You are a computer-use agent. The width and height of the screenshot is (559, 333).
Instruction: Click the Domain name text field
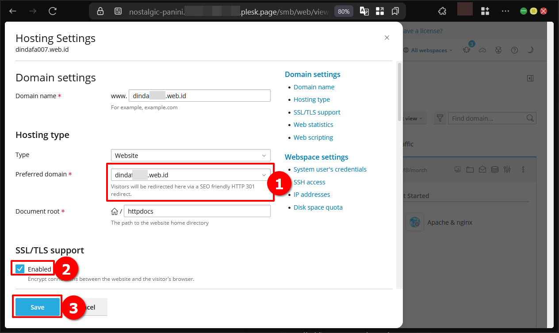(199, 96)
